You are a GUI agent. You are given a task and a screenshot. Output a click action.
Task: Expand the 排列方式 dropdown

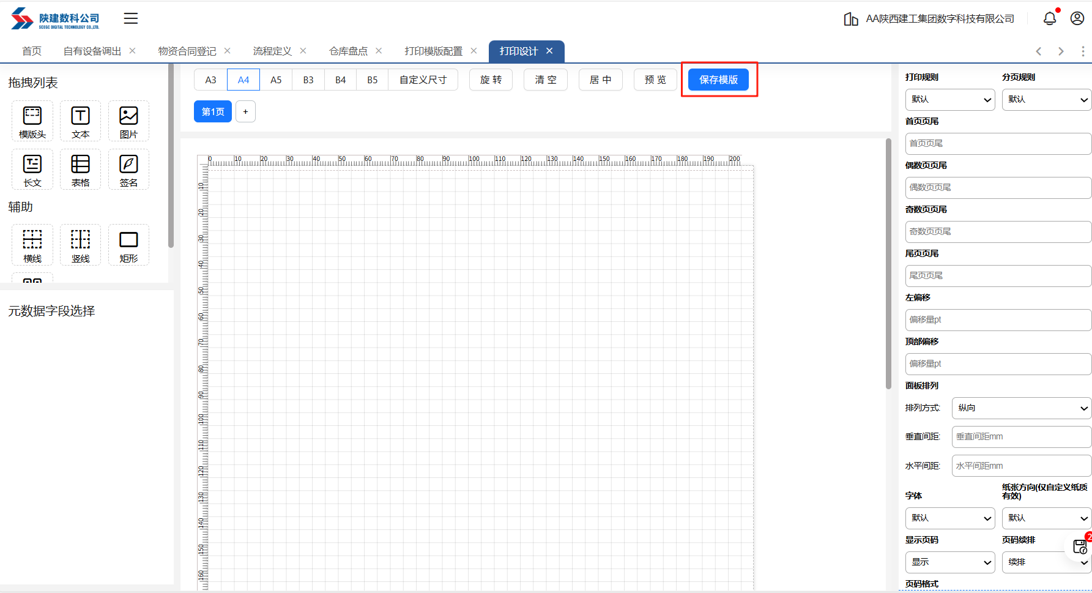(x=1021, y=408)
